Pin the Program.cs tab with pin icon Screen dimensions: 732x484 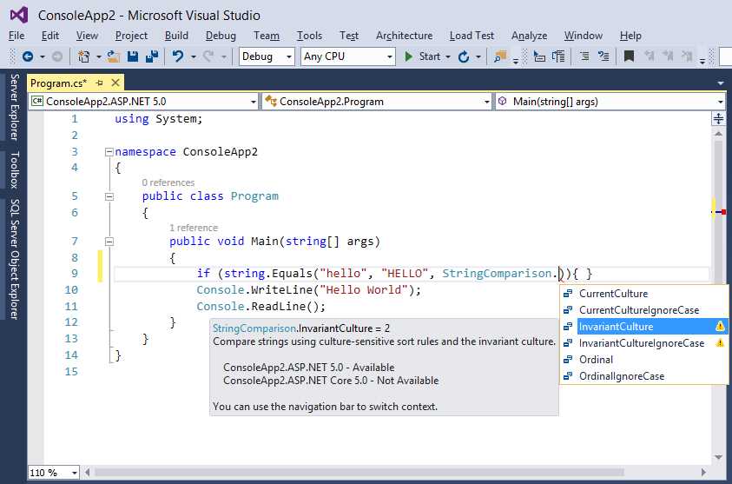(100, 83)
